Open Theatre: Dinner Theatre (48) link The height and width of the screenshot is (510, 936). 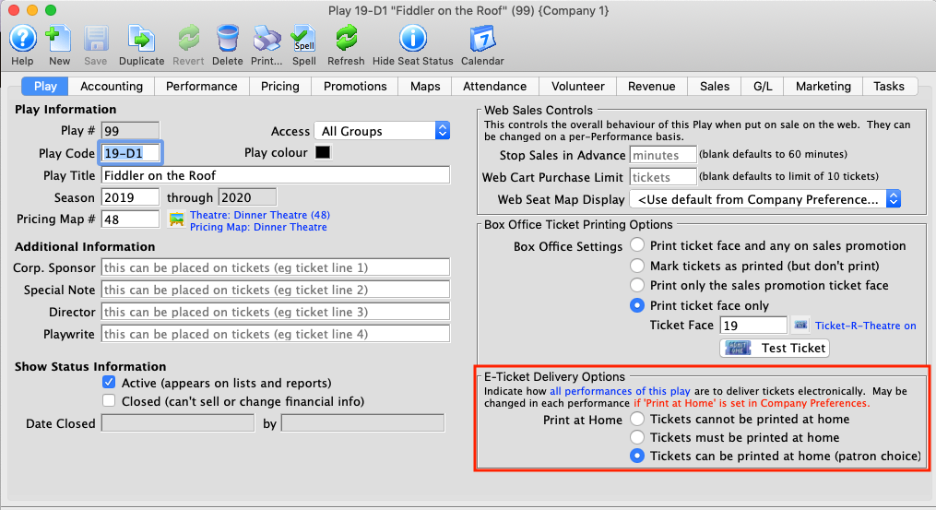point(260,214)
